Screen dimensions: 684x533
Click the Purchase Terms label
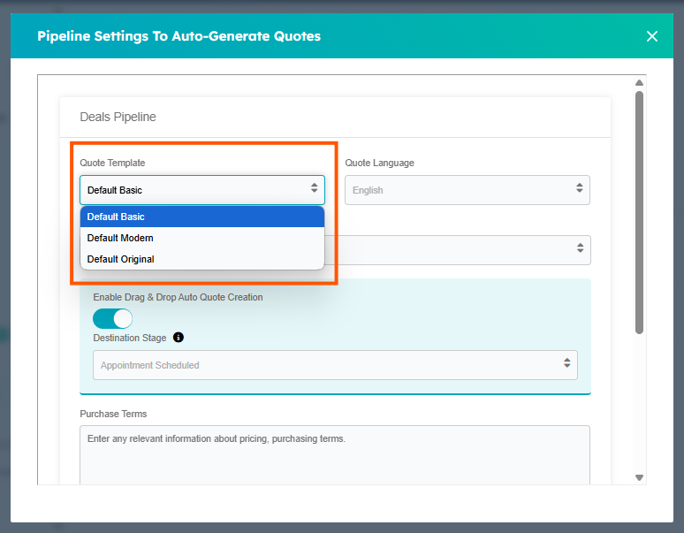(x=113, y=414)
